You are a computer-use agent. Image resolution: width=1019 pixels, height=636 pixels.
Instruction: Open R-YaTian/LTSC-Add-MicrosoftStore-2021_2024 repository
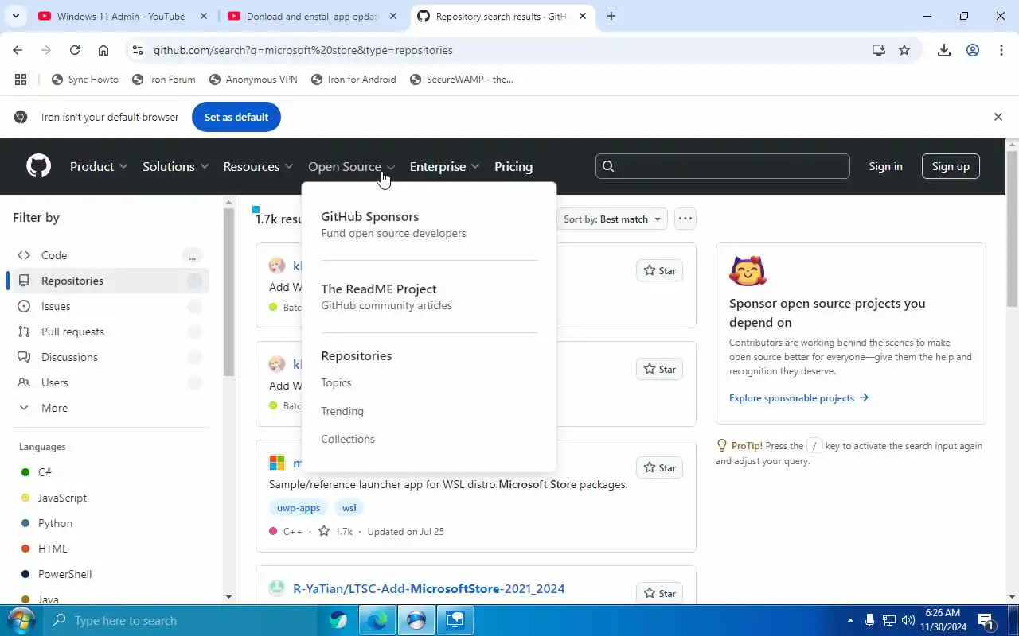pyautogui.click(x=428, y=588)
